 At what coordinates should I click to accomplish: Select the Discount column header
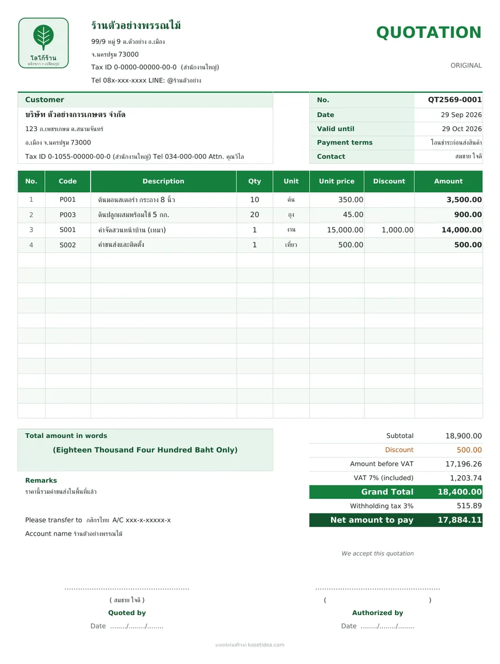tap(389, 181)
